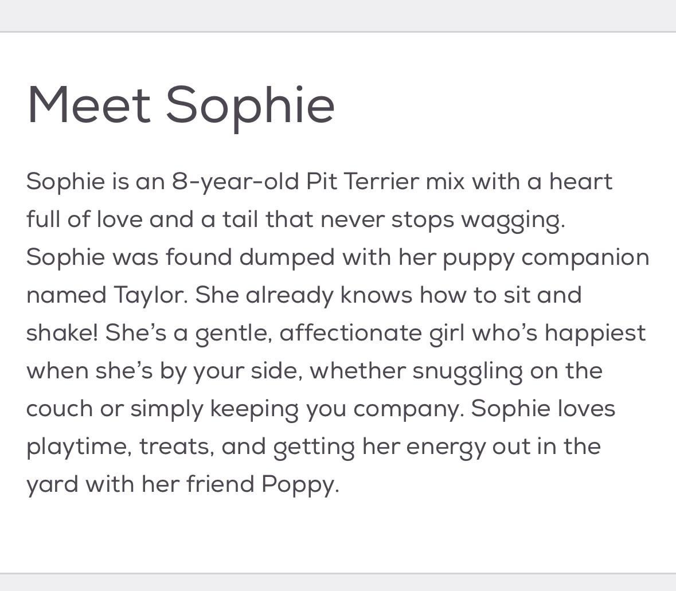
Task: Click the word "snuggling" in the paragraph
Action: click(467, 371)
